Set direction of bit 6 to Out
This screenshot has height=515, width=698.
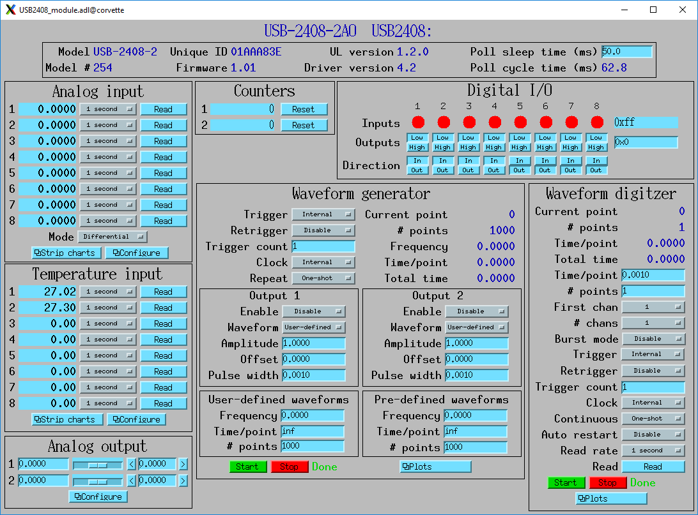(x=545, y=170)
